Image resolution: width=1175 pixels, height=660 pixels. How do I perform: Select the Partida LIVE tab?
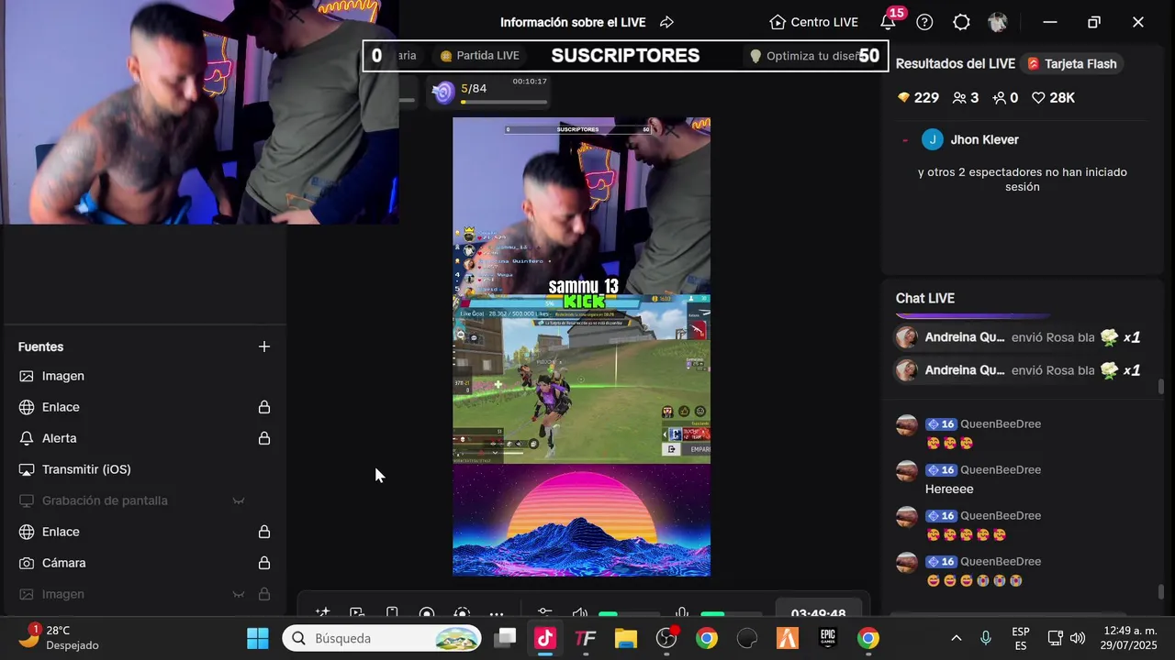480,56
